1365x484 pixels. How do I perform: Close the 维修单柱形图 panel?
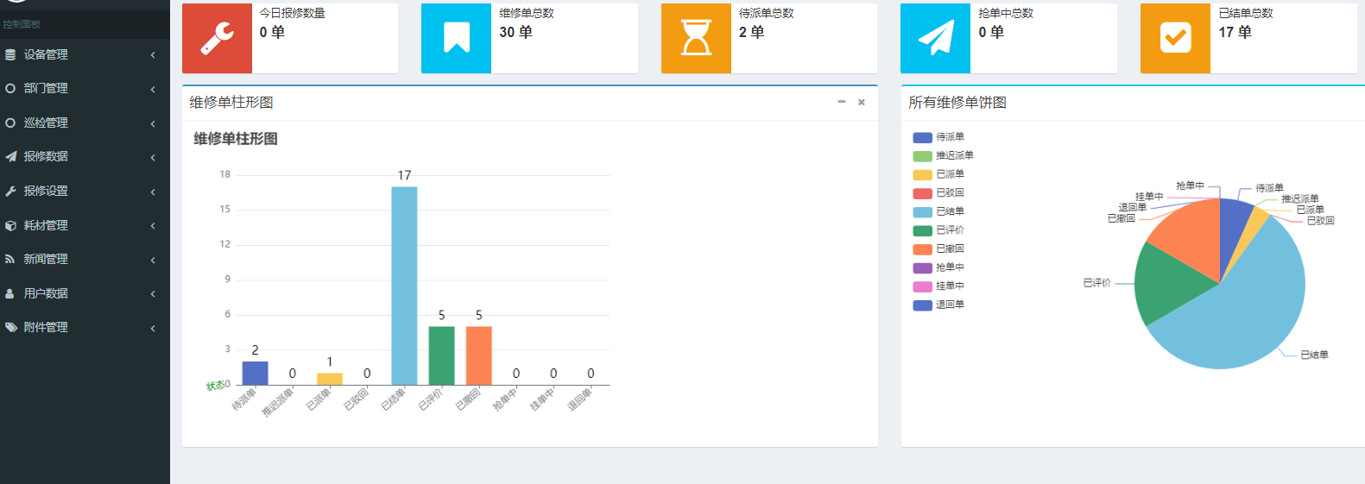tap(862, 102)
